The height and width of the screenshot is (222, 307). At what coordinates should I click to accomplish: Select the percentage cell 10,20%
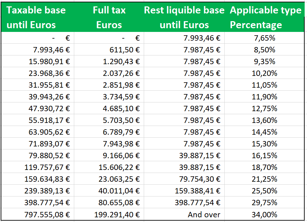264,73
